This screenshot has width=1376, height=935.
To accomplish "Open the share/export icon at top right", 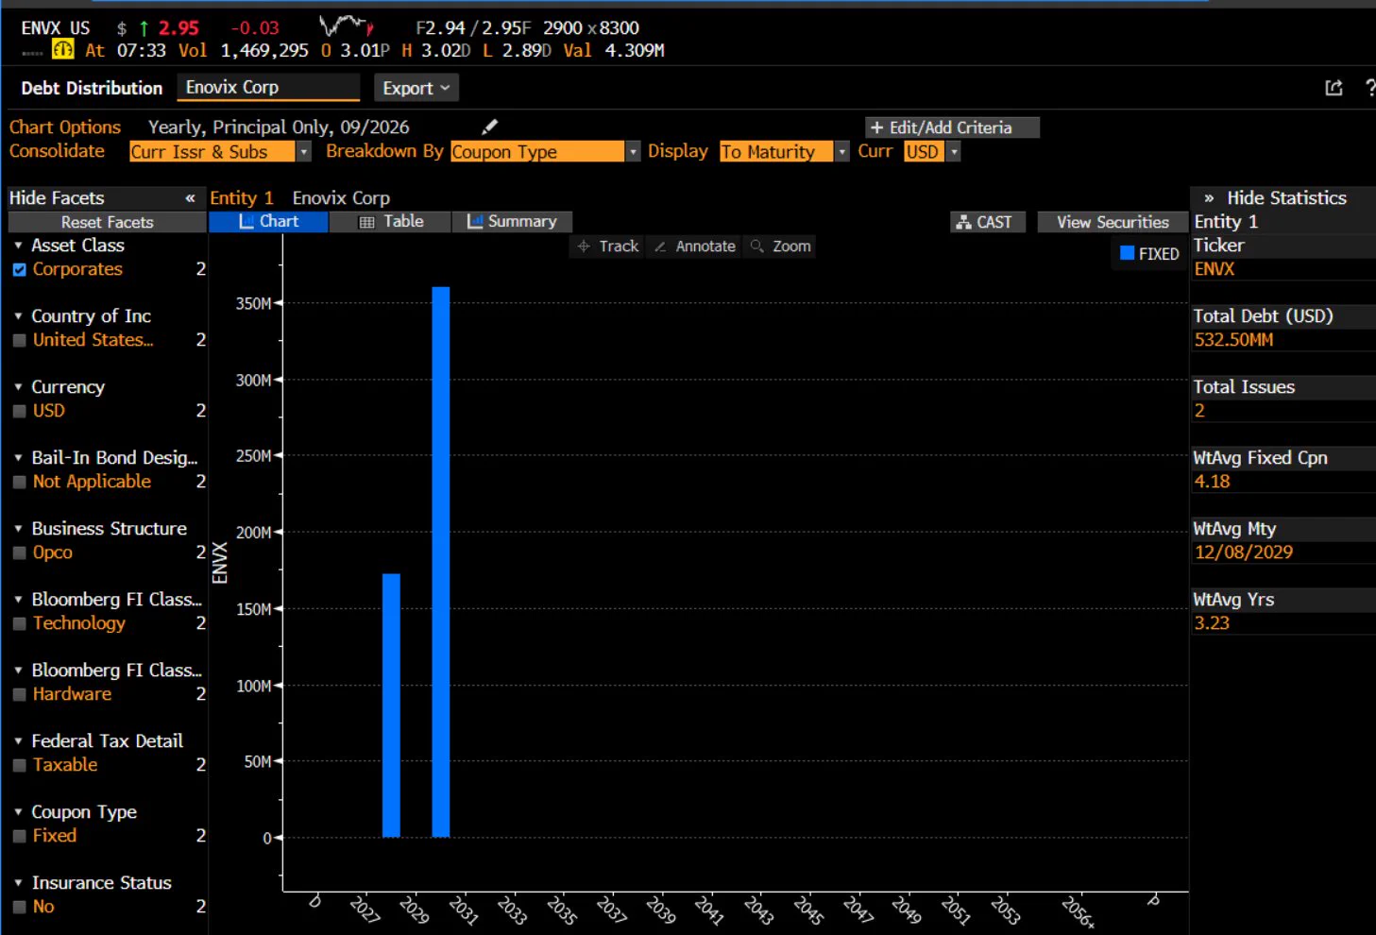I will click(1334, 88).
